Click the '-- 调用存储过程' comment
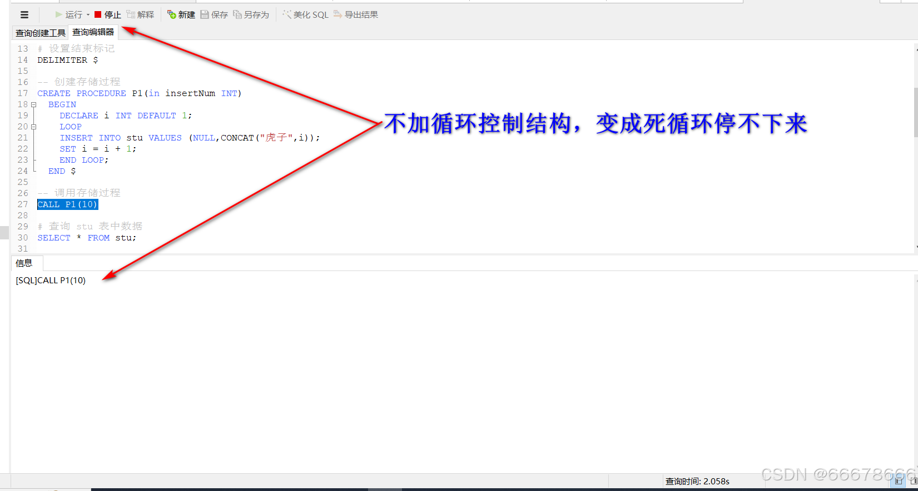 tap(79, 193)
